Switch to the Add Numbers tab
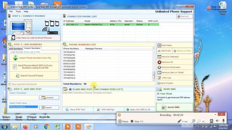Image resolution: width=232 pixels, height=130 pixels. pos(16,48)
